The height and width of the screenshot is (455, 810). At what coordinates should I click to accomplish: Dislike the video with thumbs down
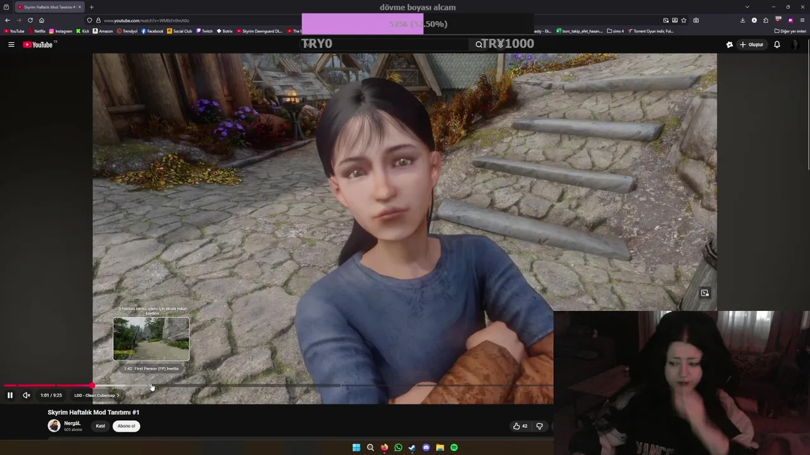(x=539, y=426)
